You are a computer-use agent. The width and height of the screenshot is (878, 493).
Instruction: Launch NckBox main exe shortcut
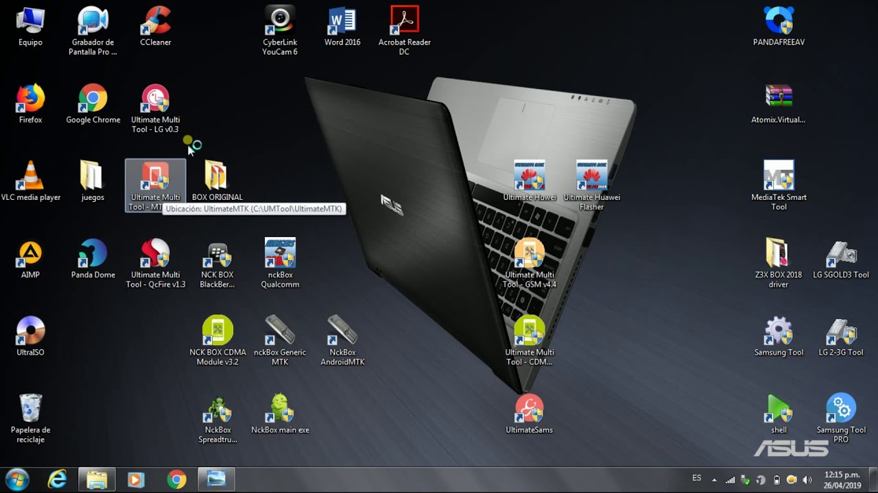pos(280,414)
